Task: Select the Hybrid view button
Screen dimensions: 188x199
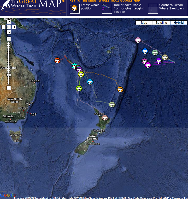Action: tap(179, 23)
